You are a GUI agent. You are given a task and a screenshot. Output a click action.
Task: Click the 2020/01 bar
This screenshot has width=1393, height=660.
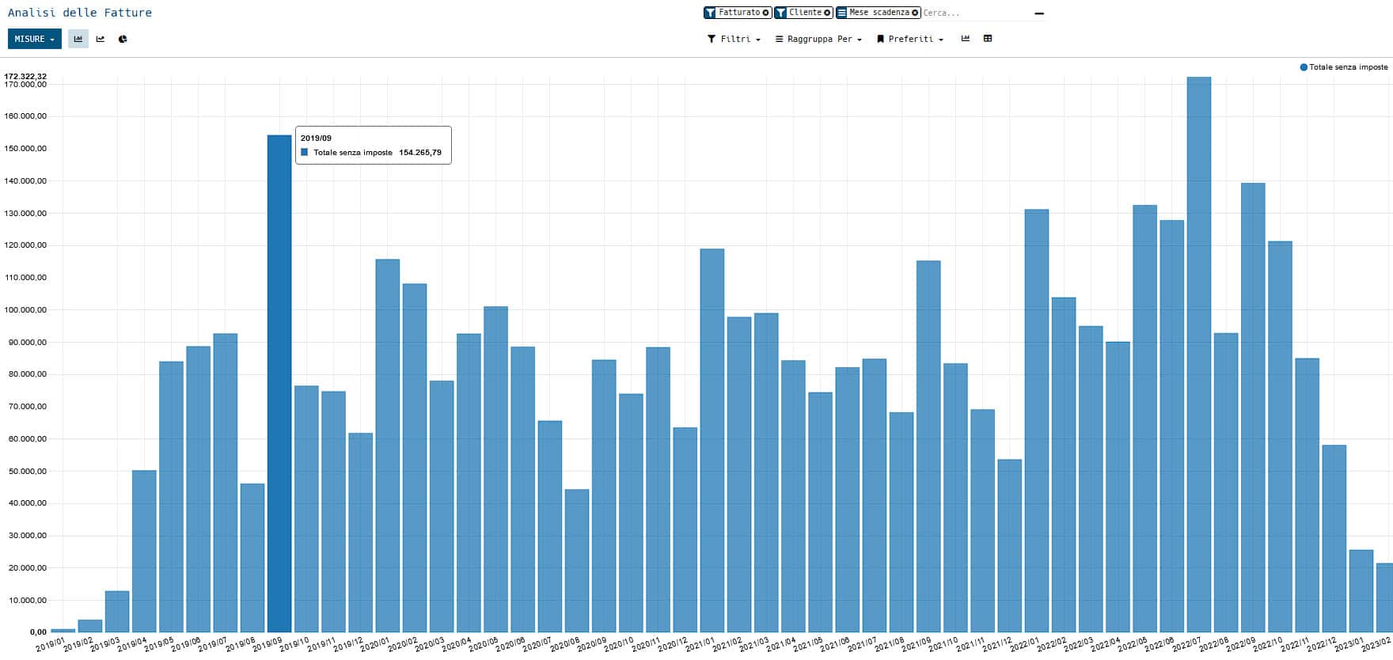click(x=388, y=446)
